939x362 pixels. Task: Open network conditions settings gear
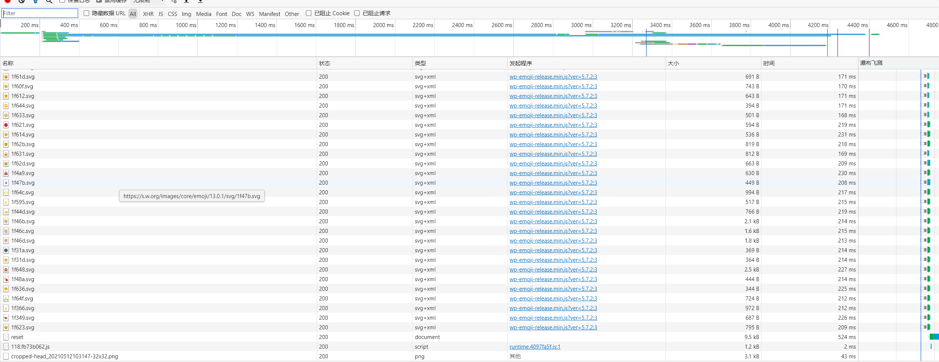[173, 2]
